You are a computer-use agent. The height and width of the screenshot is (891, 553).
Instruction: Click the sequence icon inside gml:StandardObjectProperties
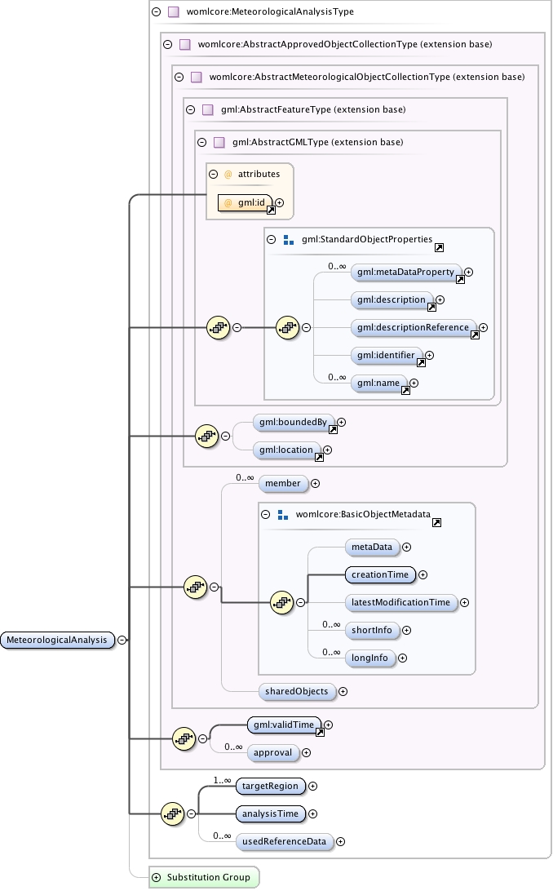click(x=287, y=328)
